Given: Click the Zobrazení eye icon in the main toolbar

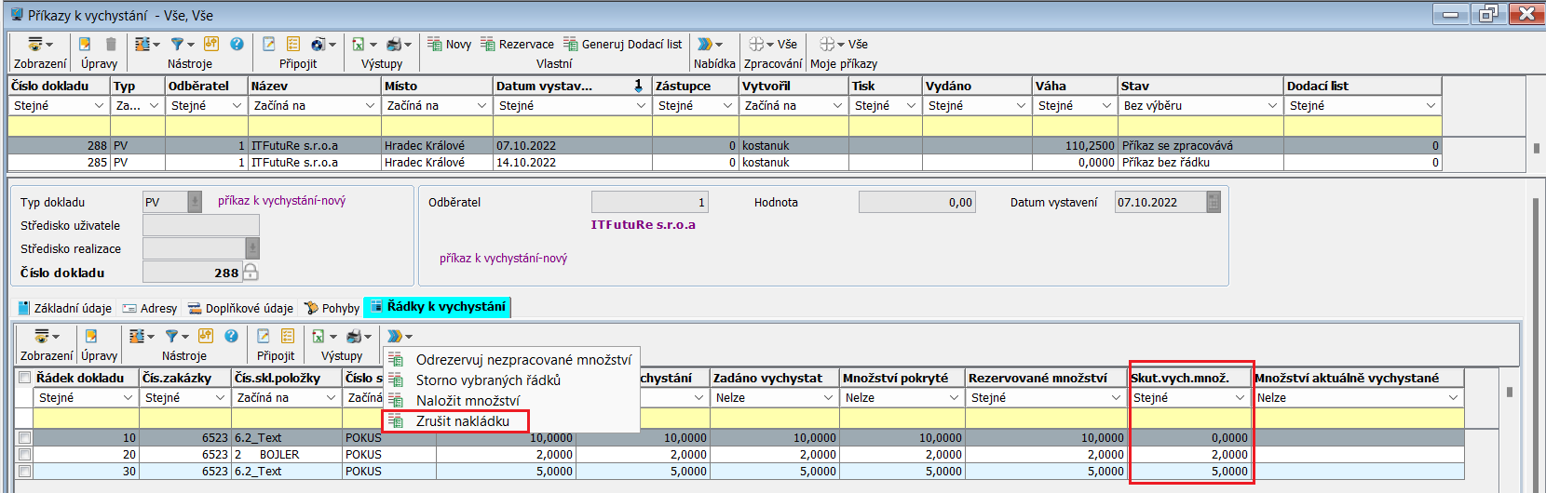Looking at the screenshot, I should tap(35, 44).
